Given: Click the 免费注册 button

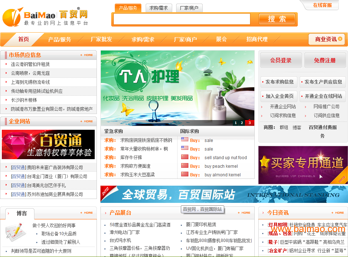Looking at the screenshot, I should [x=325, y=61].
